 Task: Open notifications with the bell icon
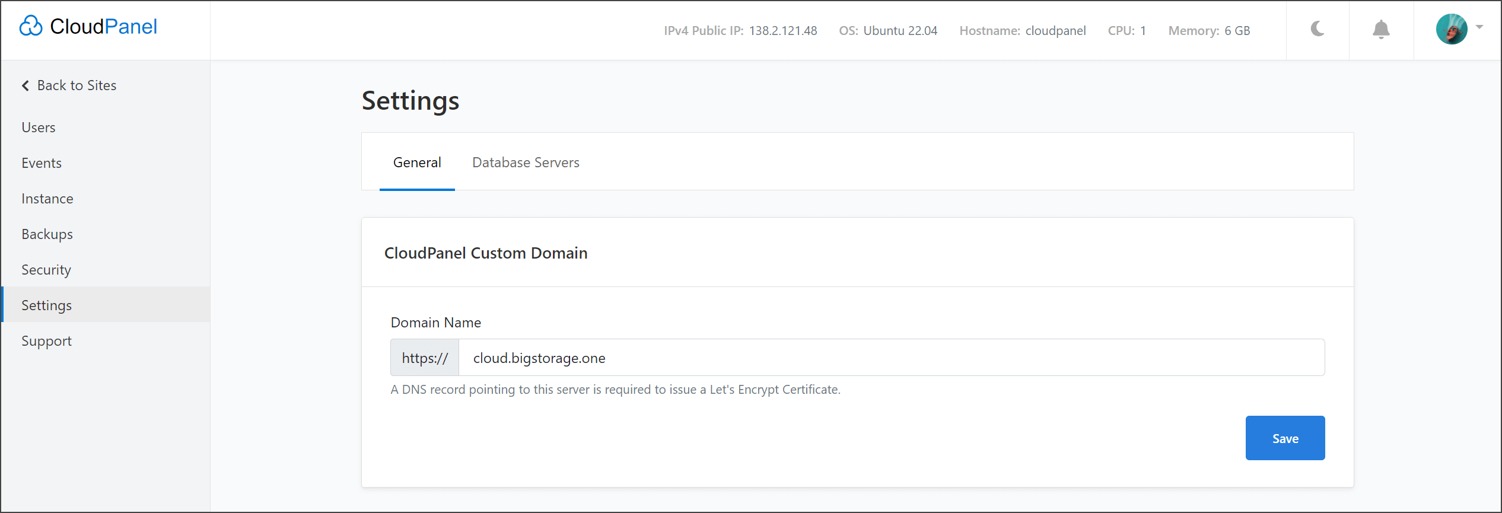[x=1381, y=30]
